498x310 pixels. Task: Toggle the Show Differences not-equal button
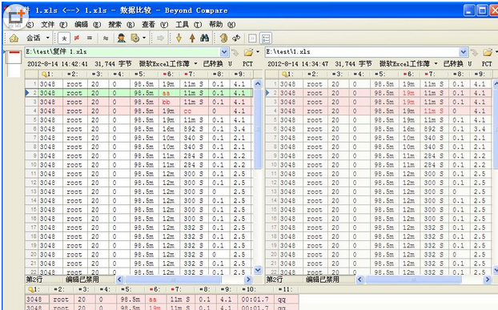[x=77, y=38]
